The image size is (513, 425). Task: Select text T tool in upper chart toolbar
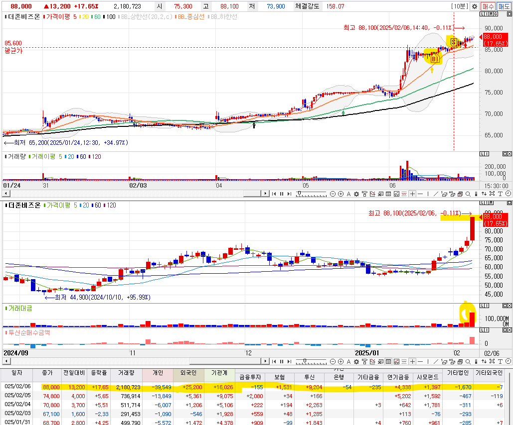click(500, 194)
